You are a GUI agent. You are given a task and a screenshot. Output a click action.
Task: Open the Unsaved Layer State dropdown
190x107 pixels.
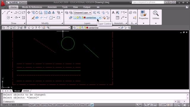tap(90, 12)
